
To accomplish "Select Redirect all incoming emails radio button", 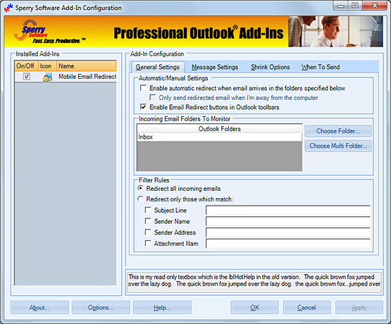I will [x=140, y=188].
